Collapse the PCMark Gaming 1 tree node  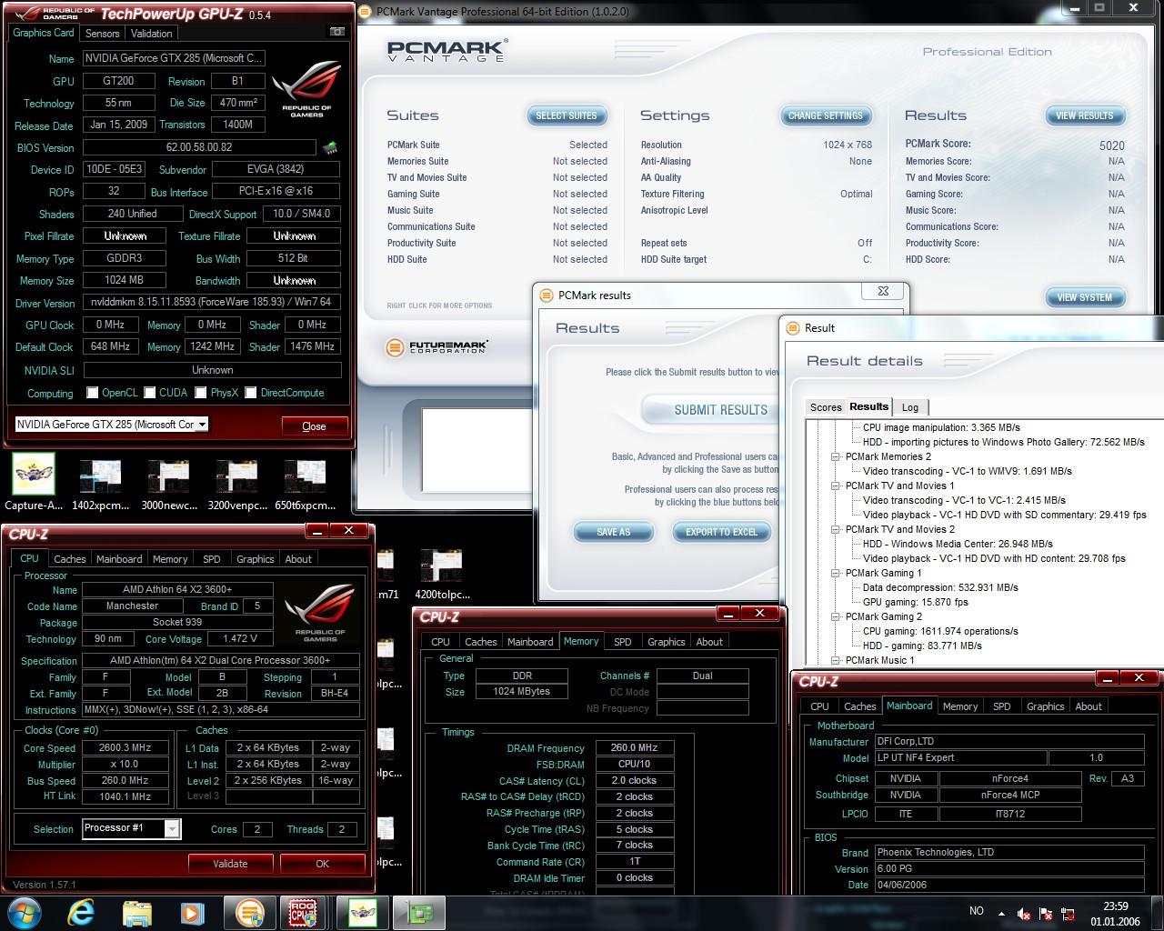(836, 573)
